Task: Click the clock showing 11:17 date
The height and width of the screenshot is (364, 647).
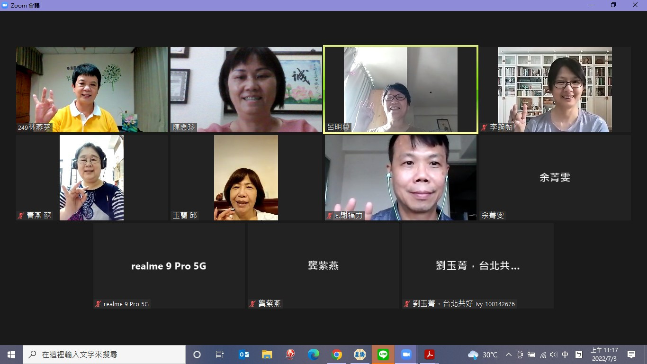Action: [604, 355]
